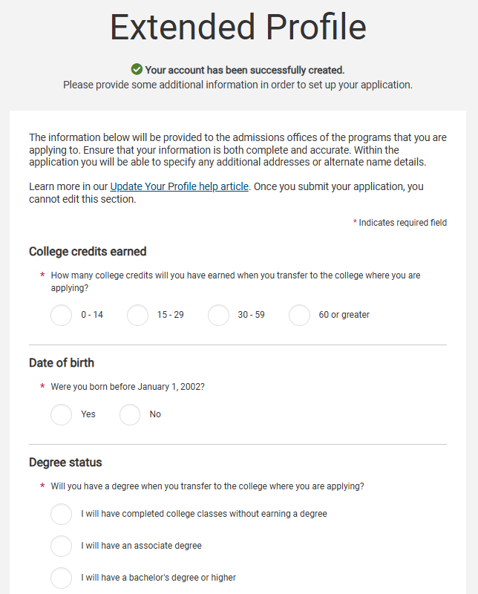
Task: Click the Degree status section heading
Action: (x=65, y=462)
